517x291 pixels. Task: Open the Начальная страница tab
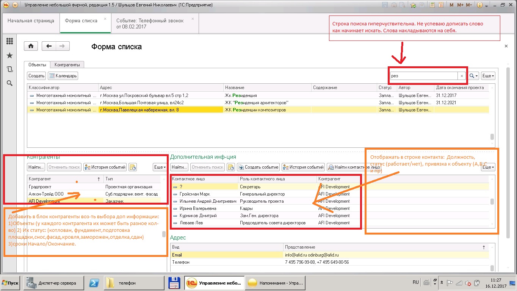[31, 21]
